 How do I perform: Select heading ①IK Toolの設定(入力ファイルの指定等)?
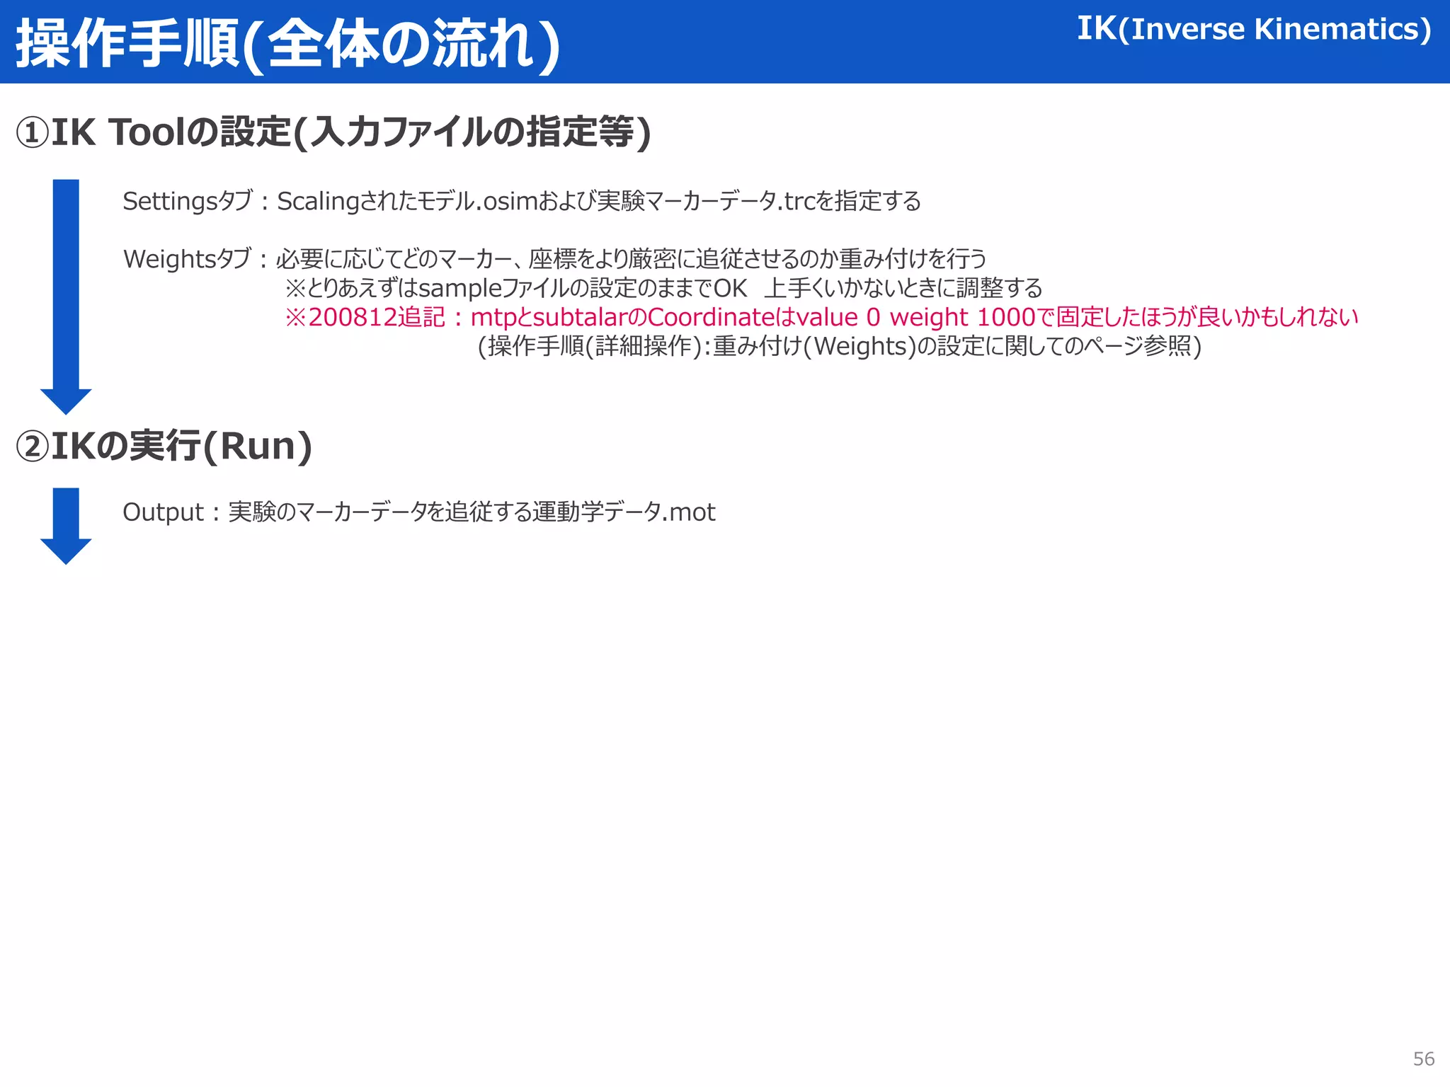[333, 132]
